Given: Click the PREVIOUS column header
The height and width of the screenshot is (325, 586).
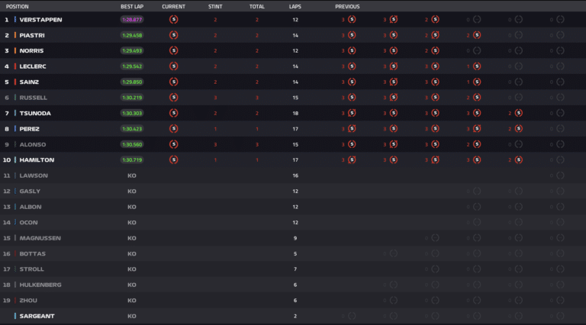Looking at the screenshot, I should 347,6.
